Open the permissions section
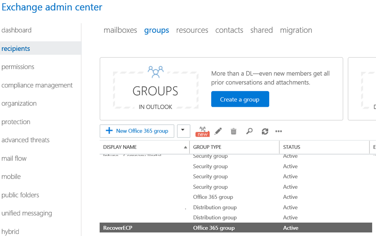The height and width of the screenshot is (236, 376). (18, 67)
